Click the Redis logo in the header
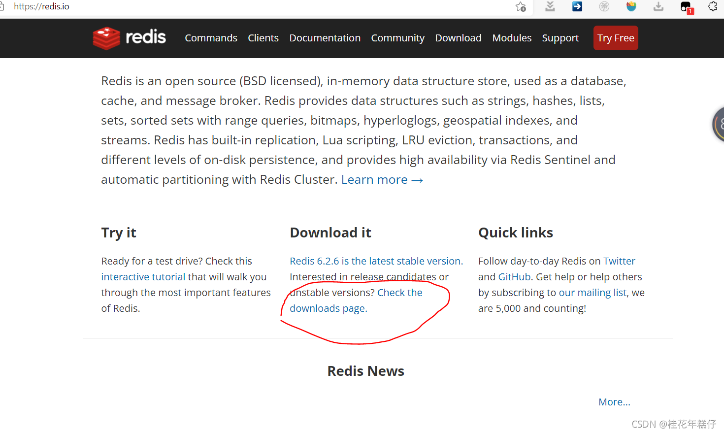The width and height of the screenshot is (724, 433). pos(129,38)
